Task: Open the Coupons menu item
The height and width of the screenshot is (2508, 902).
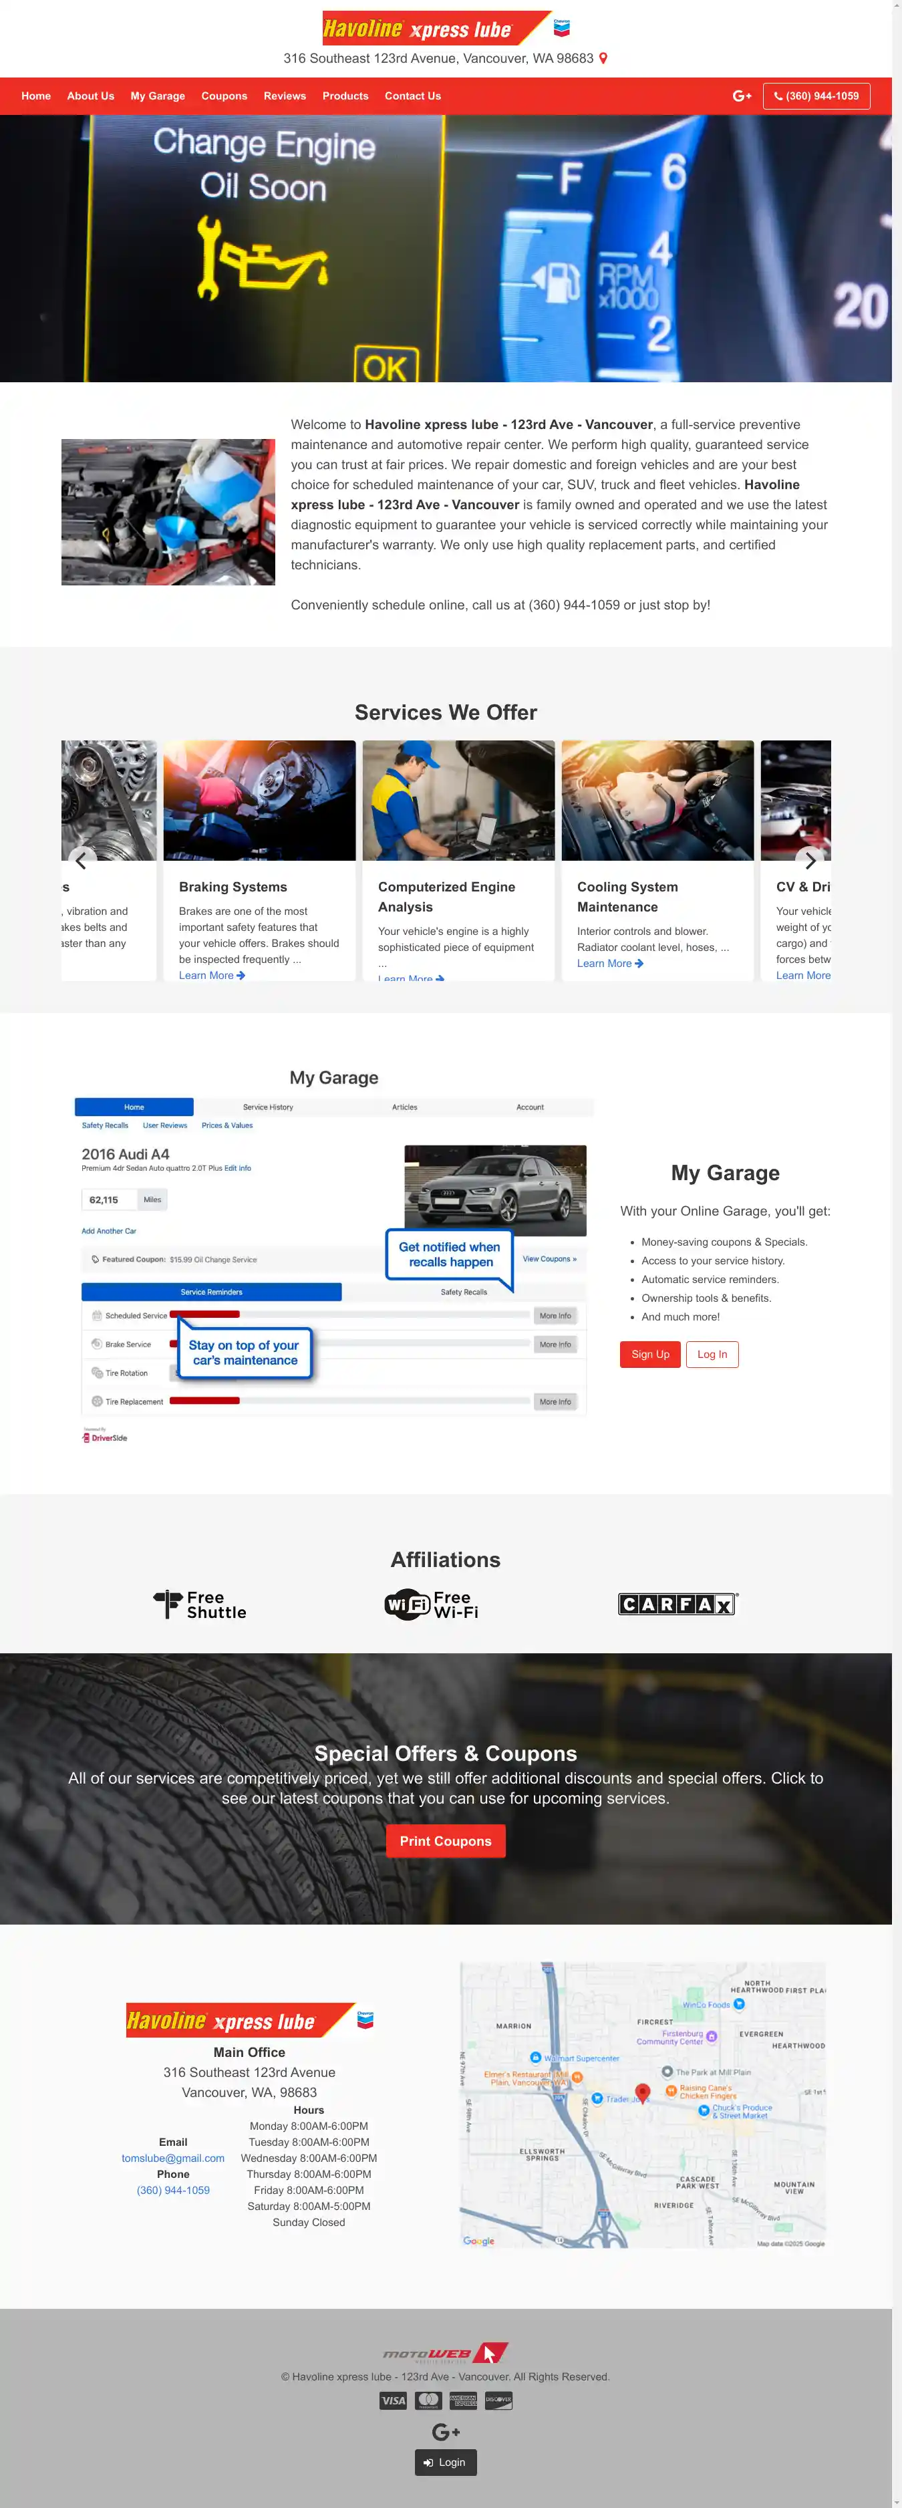Action: [224, 96]
